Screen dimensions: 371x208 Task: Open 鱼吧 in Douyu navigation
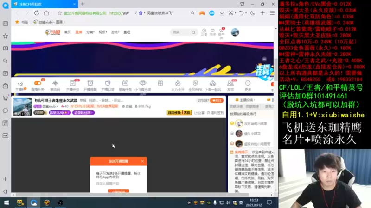[127, 32]
